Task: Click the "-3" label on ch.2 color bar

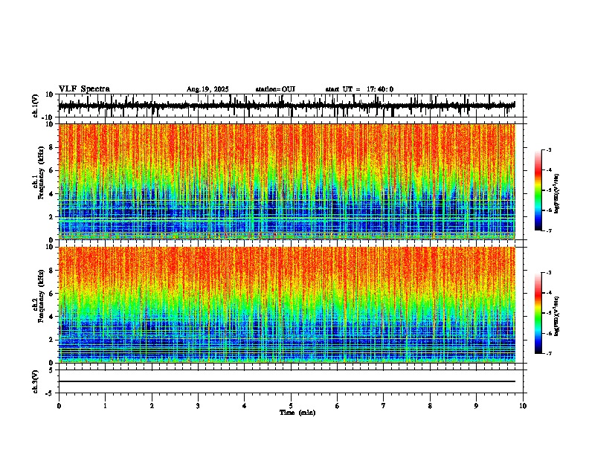Action: [x=549, y=272]
